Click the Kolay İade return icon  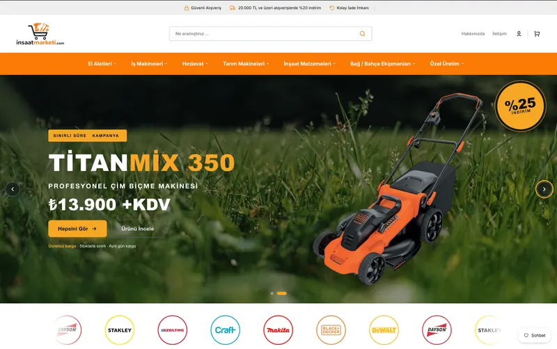(x=332, y=8)
